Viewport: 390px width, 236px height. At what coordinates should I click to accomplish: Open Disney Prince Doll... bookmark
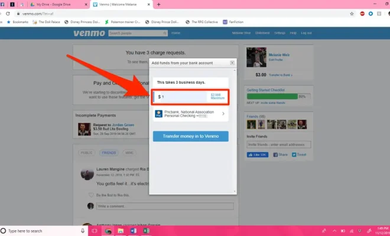coord(162,22)
